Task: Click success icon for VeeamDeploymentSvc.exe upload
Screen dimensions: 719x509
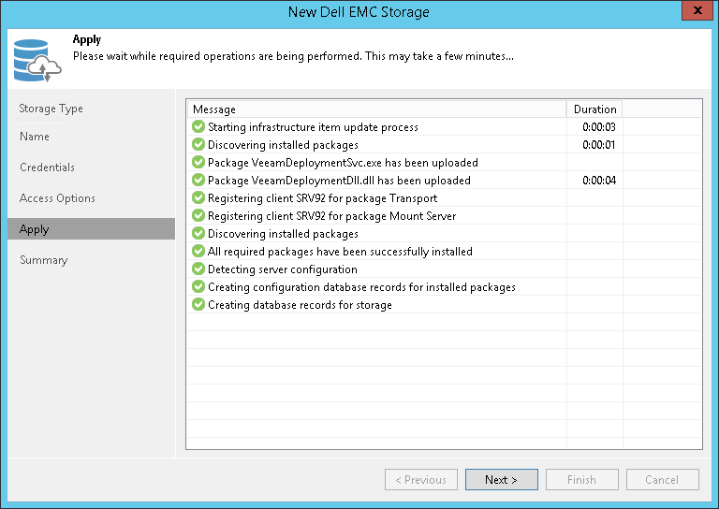Action: point(198,163)
